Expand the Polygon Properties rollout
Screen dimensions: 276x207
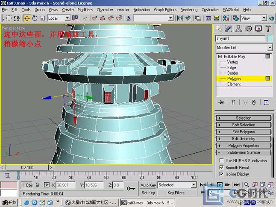pyautogui.click(x=244, y=146)
